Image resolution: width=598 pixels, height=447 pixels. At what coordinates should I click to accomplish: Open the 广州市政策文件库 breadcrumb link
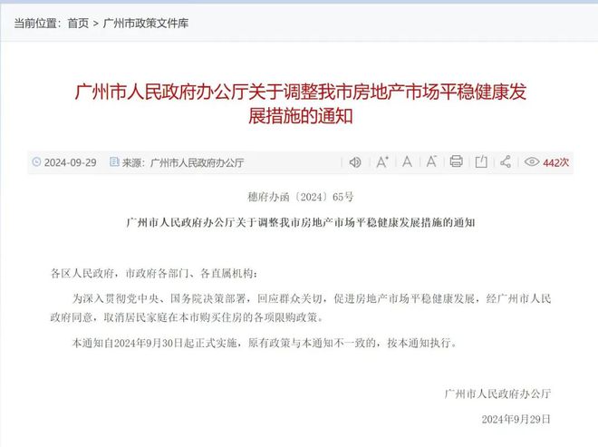coord(146,24)
